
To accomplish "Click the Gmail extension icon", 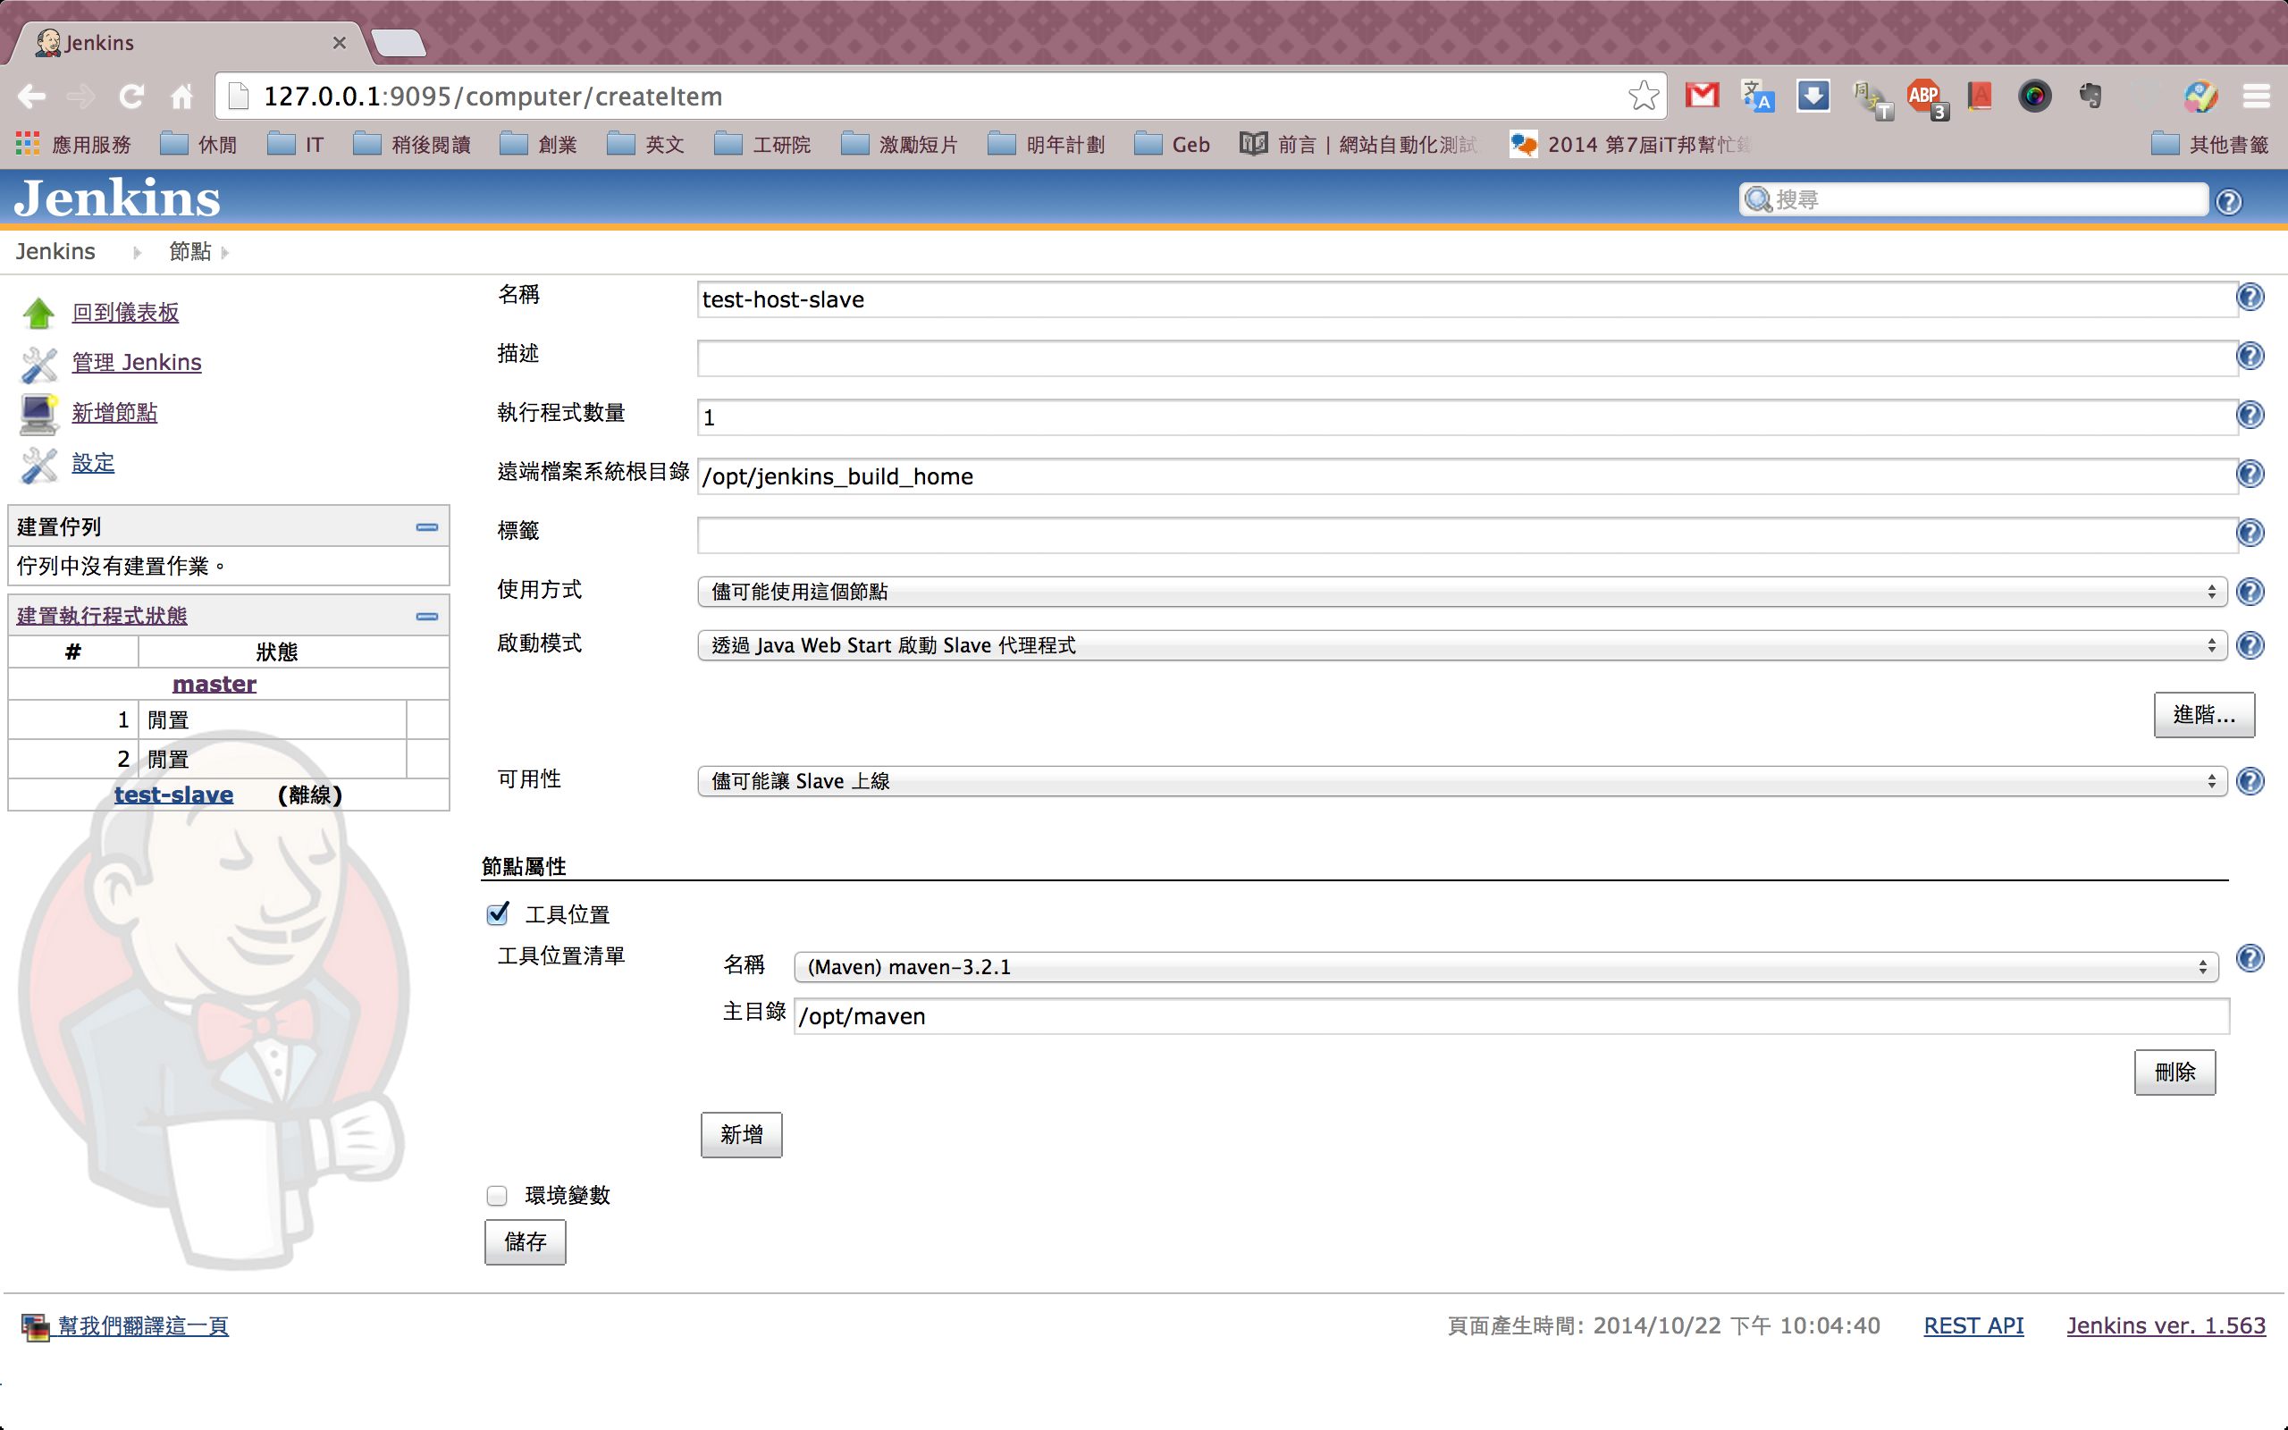I will pyautogui.click(x=1702, y=96).
